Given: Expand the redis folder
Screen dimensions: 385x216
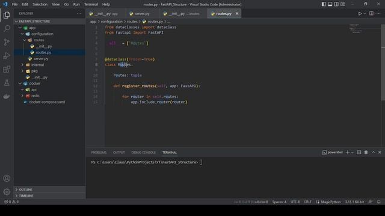Looking at the screenshot, I should click(x=49, y=96).
